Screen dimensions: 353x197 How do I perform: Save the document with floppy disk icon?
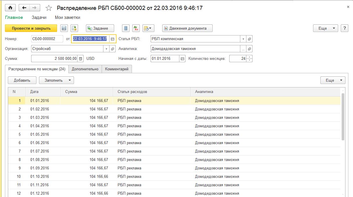tap(64, 28)
